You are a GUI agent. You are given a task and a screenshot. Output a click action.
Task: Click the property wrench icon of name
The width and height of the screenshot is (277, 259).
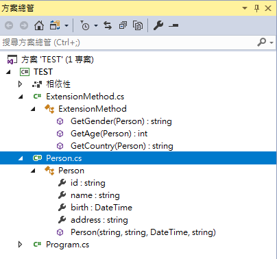tap(62, 195)
